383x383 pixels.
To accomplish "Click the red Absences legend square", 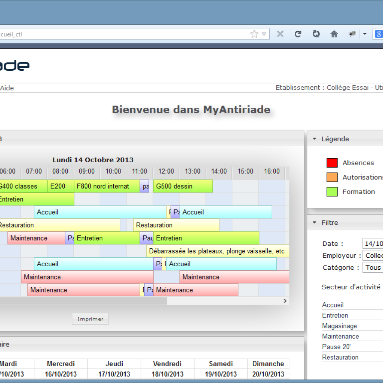I will point(331,163).
